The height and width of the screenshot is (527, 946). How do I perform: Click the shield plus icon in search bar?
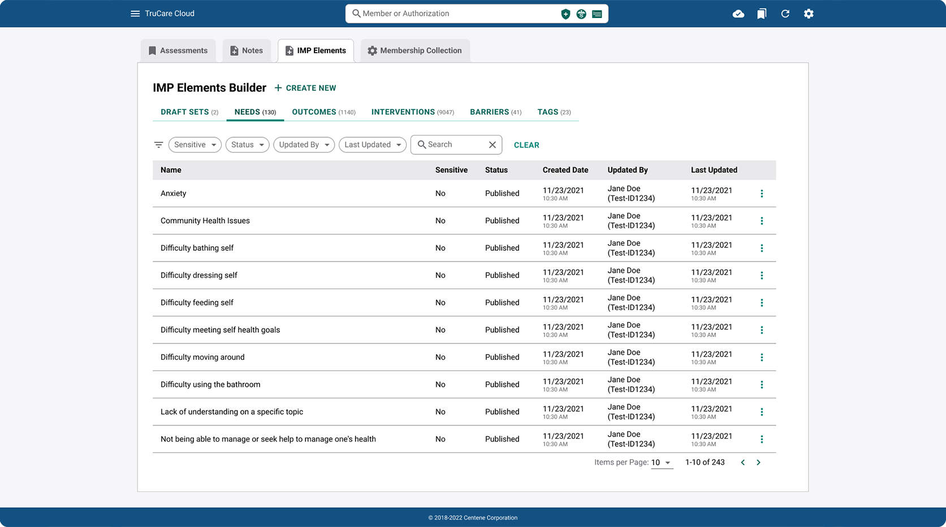pyautogui.click(x=565, y=14)
